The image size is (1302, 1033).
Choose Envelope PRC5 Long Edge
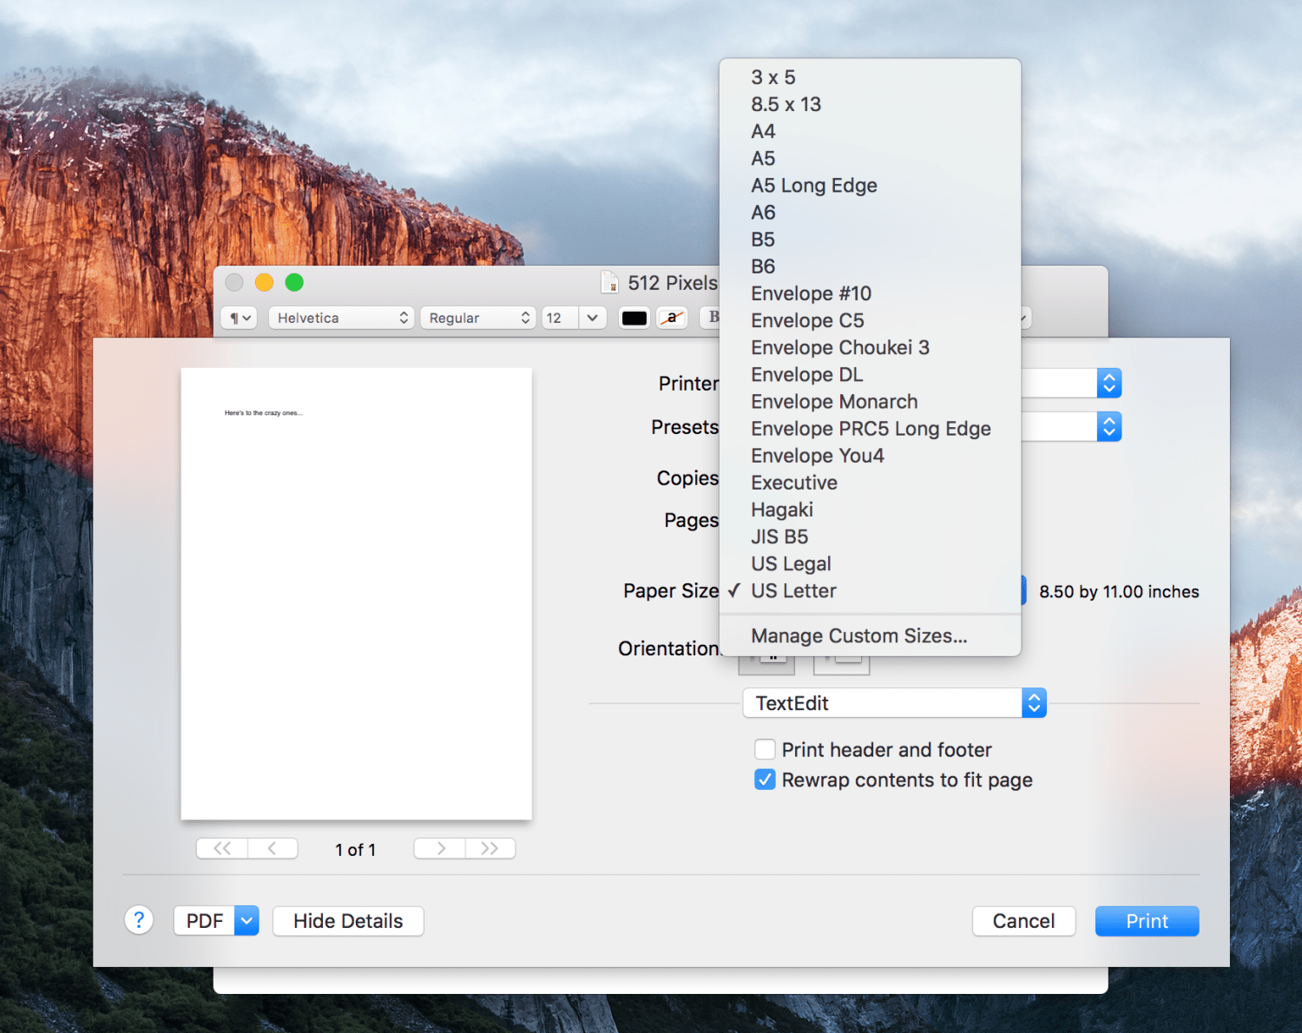tap(870, 428)
